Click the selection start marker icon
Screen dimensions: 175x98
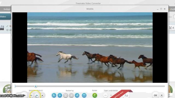[54, 95]
